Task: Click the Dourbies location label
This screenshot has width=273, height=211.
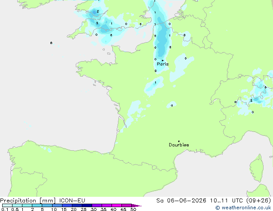Action: click(179, 145)
